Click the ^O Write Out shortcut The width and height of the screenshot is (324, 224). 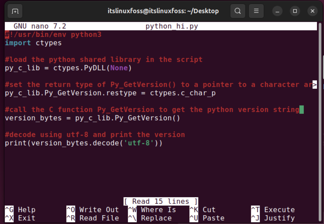(x=93, y=210)
